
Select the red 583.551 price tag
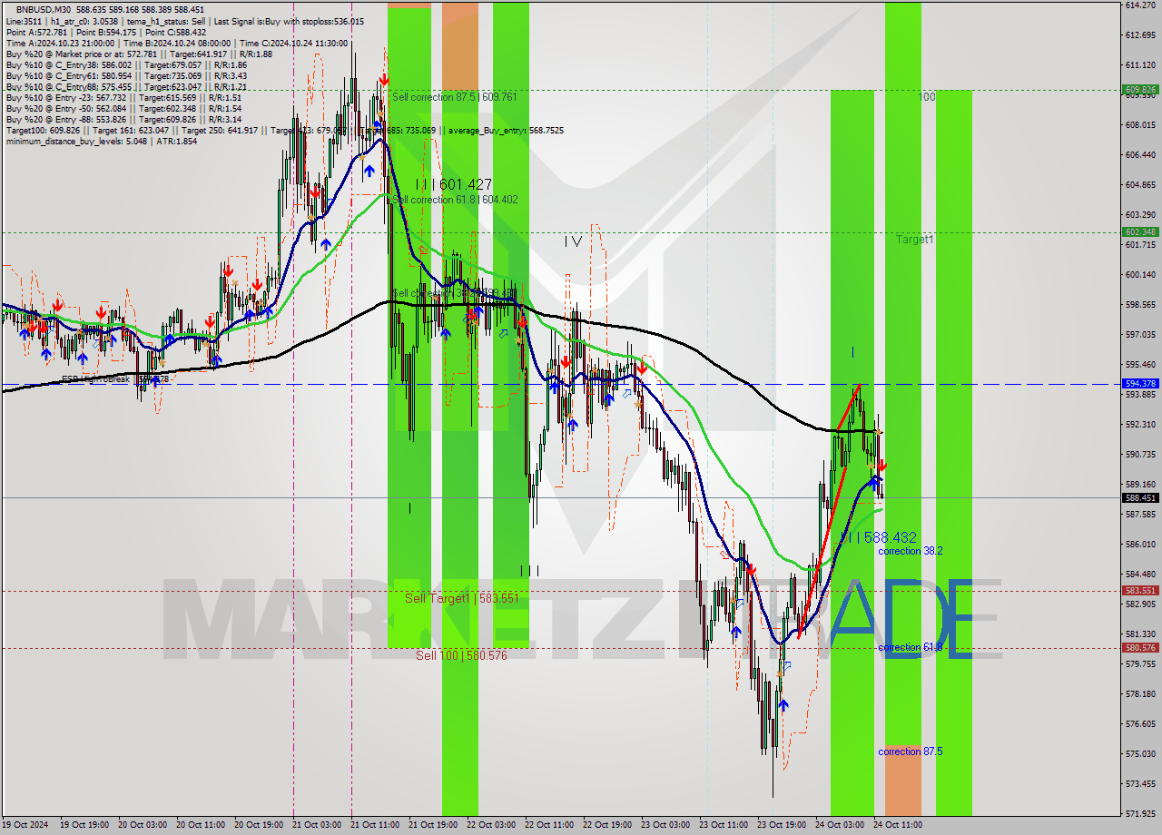coord(1140,591)
